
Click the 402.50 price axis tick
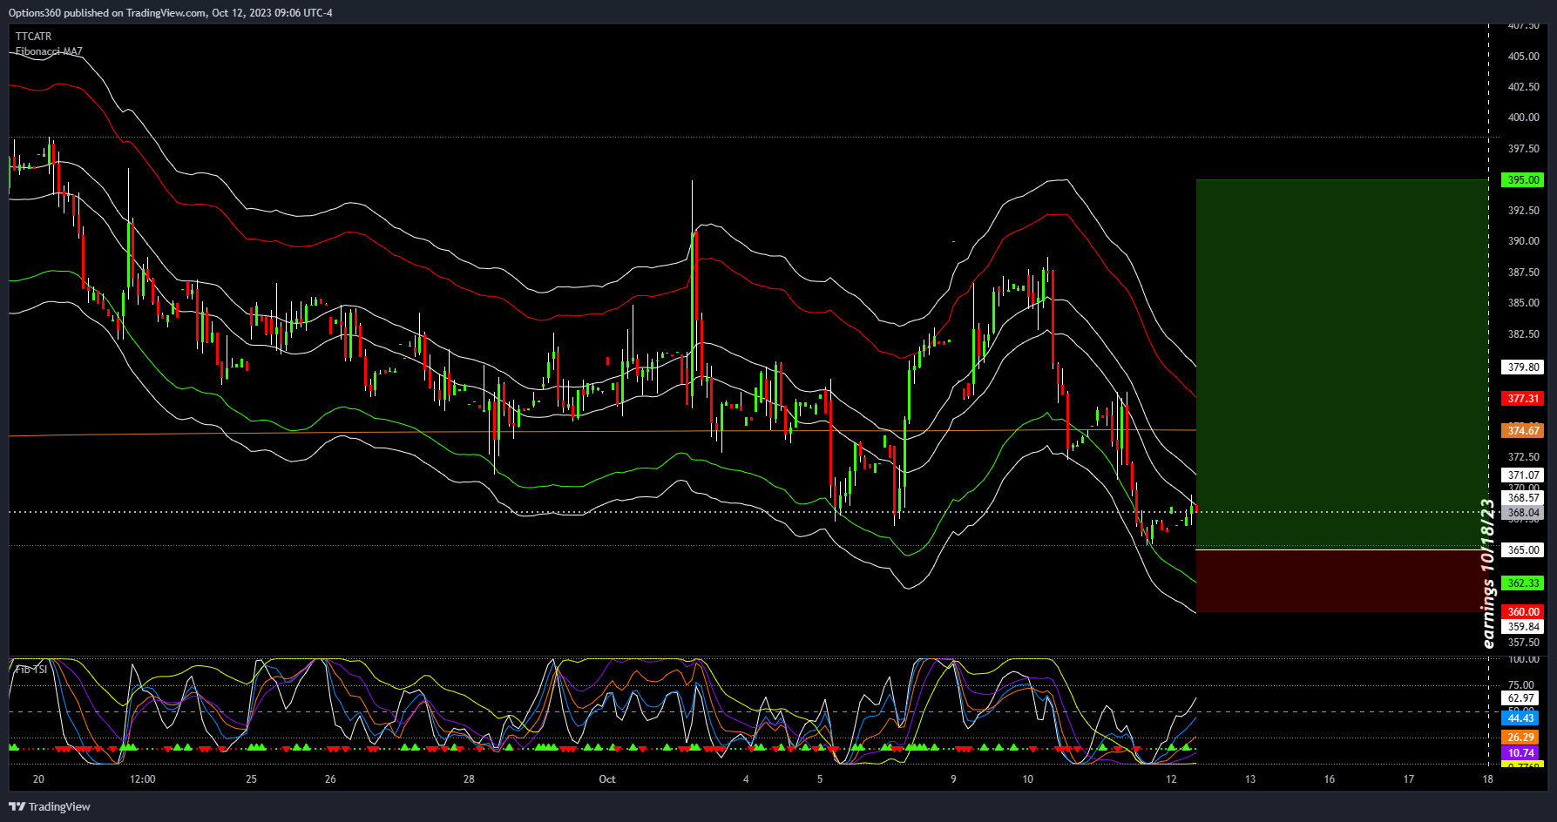coord(1523,87)
